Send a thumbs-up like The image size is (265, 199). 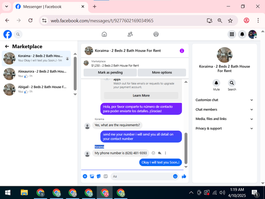pyautogui.click(x=184, y=176)
